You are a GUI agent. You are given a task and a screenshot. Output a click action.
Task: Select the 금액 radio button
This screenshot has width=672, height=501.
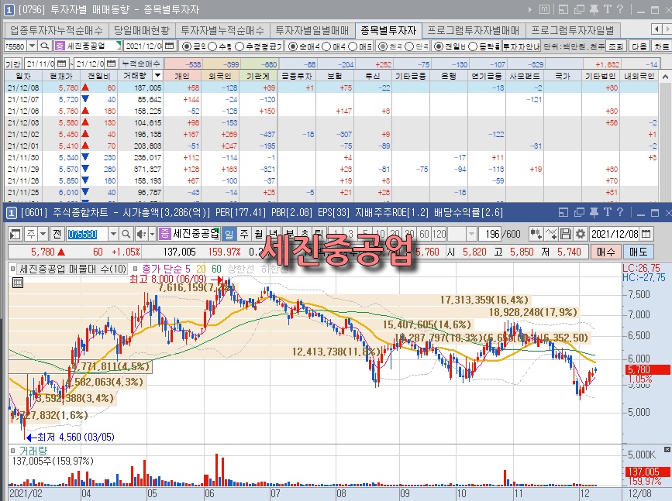click(187, 46)
